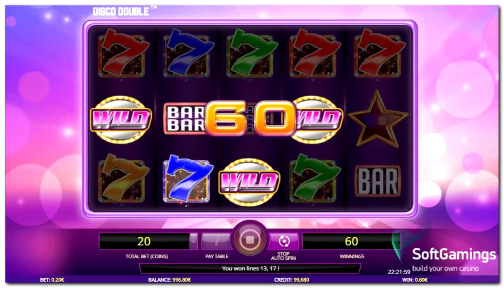Click the Winnings display showing 60
504x288 pixels.
click(351, 241)
